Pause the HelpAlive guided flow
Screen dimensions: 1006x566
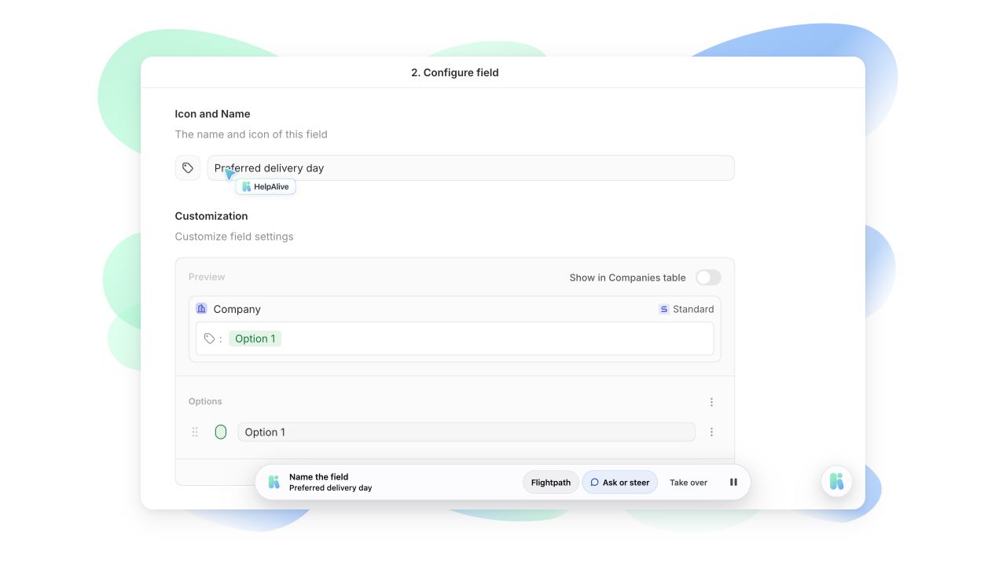[x=733, y=483]
